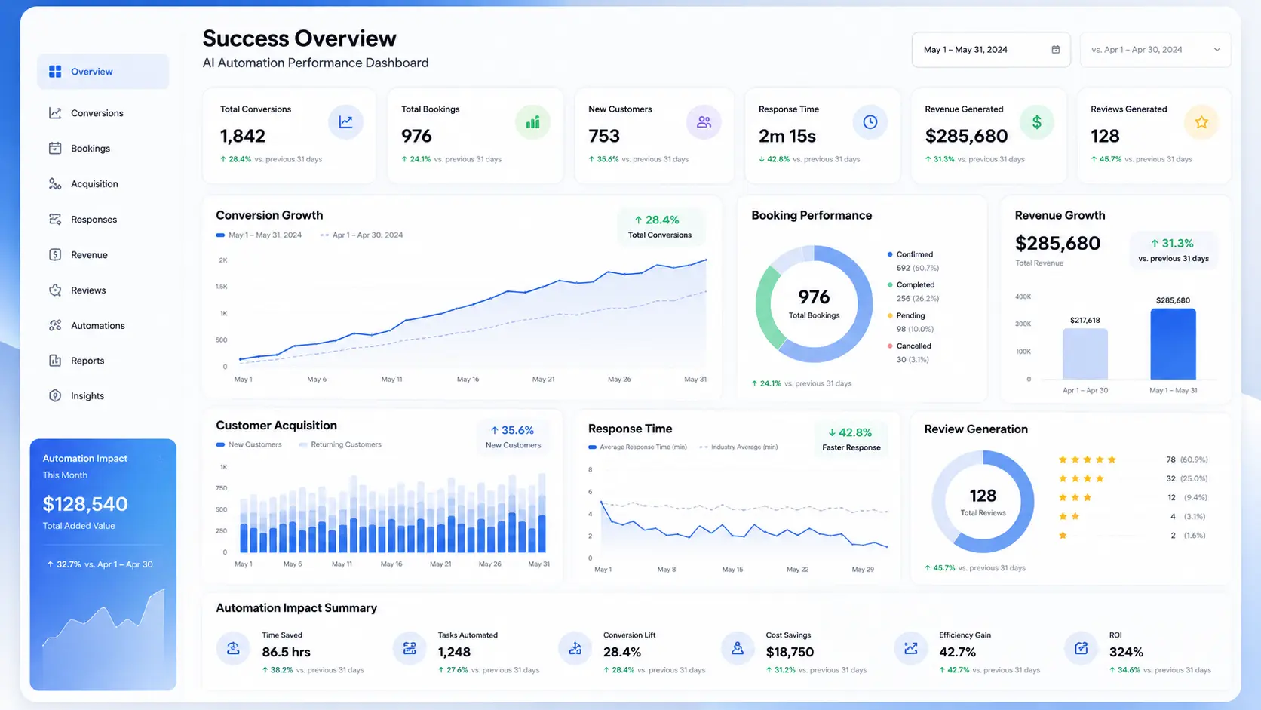
Task: Click the Revenue dollar icon in sidebar
Action: (x=55, y=255)
